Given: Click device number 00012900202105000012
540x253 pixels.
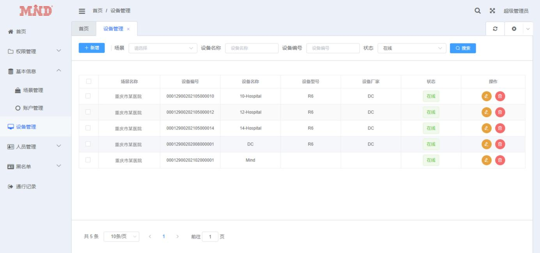Looking at the screenshot, I should pyautogui.click(x=190, y=112).
